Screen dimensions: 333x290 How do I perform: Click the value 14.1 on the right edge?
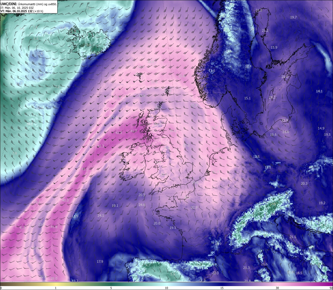tap(319, 91)
